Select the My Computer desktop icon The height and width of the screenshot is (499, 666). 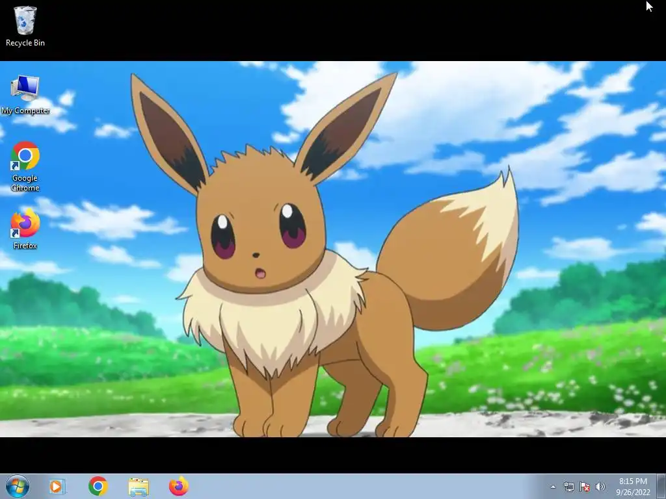point(25,94)
